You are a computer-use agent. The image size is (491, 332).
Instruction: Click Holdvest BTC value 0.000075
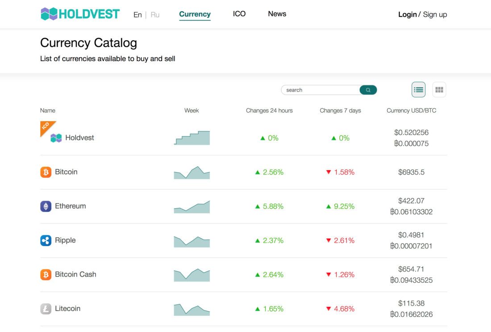412,143
